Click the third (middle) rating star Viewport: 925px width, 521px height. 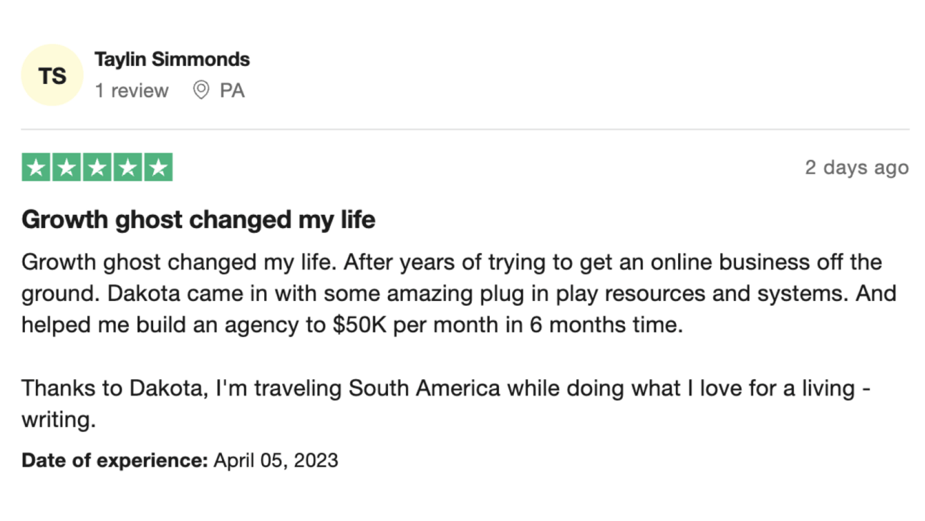97,168
